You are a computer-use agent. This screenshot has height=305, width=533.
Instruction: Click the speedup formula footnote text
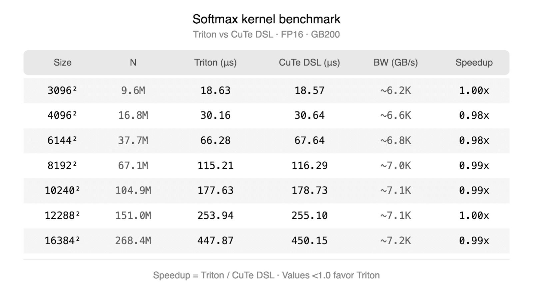pyautogui.click(x=266, y=275)
